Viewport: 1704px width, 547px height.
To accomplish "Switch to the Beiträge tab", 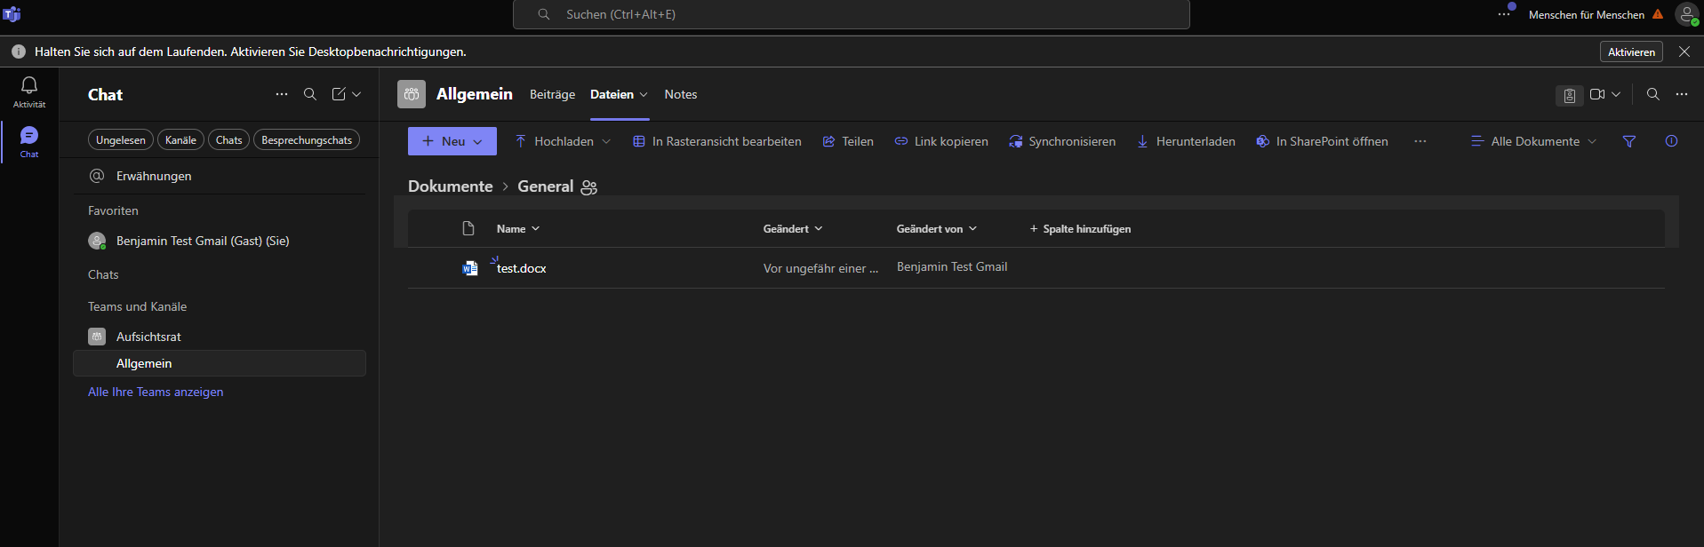I will 552,94.
